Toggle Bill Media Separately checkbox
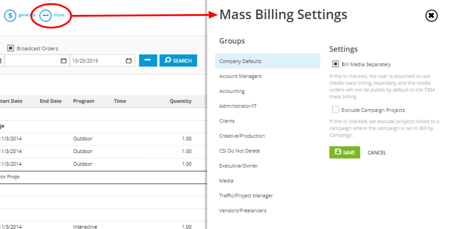Screen dimensions: 451x229 (335, 64)
